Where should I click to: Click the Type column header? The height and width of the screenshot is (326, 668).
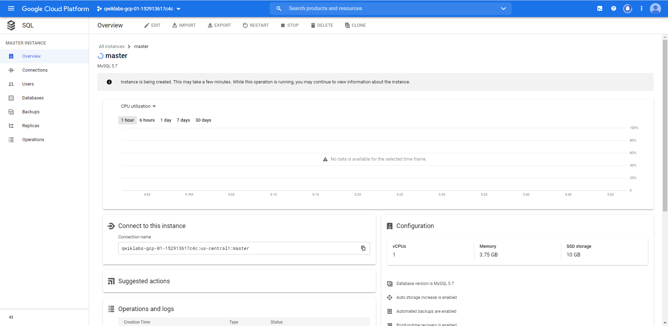click(x=234, y=322)
